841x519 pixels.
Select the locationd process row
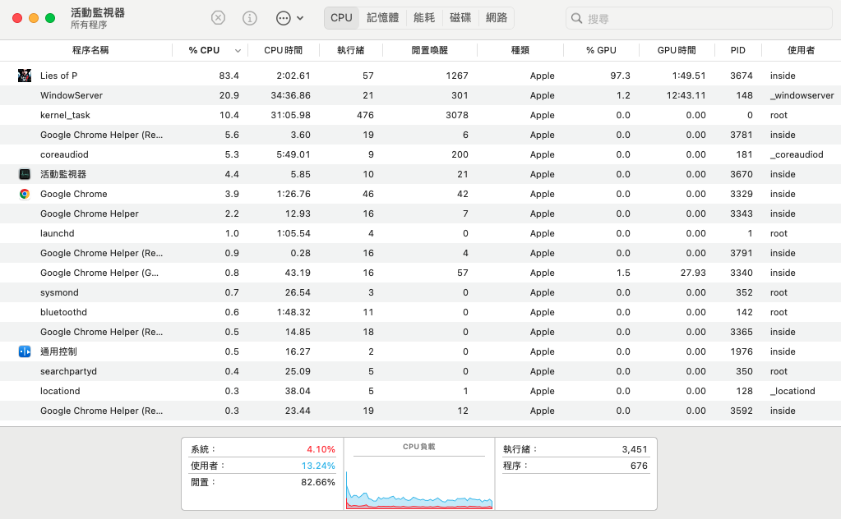coord(421,391)
